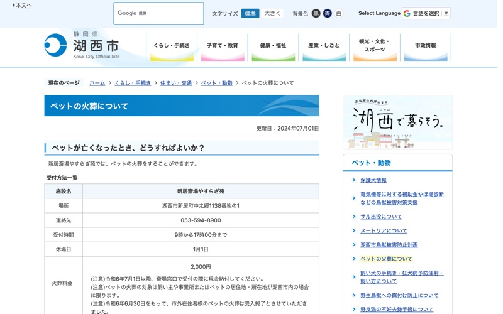Image resolution: width=503 pixels, height=314 pixels.
Task: Click 9時から17時00分まで hours cell
Action: 201,235
